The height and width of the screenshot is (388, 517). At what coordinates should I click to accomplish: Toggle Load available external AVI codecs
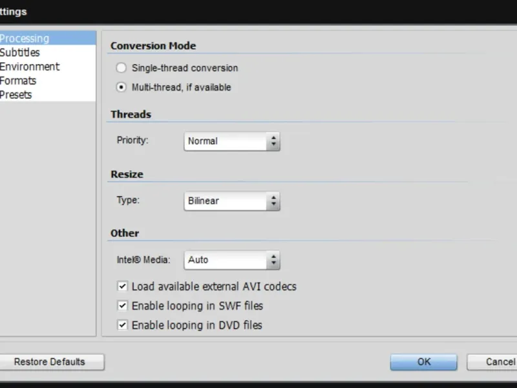tap(122, 286)
